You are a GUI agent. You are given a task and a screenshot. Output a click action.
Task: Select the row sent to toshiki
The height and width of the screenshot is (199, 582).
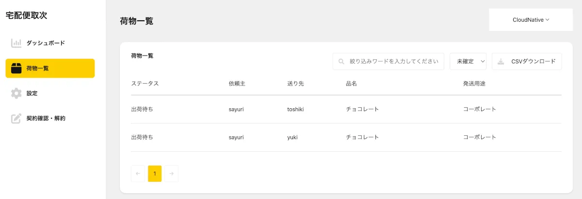(346, 109)
